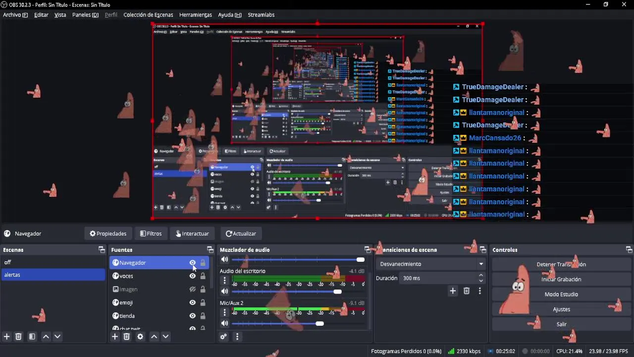Move source down in Fuentes toolbar
The image size is (634, 357).
tap(166, 337)
